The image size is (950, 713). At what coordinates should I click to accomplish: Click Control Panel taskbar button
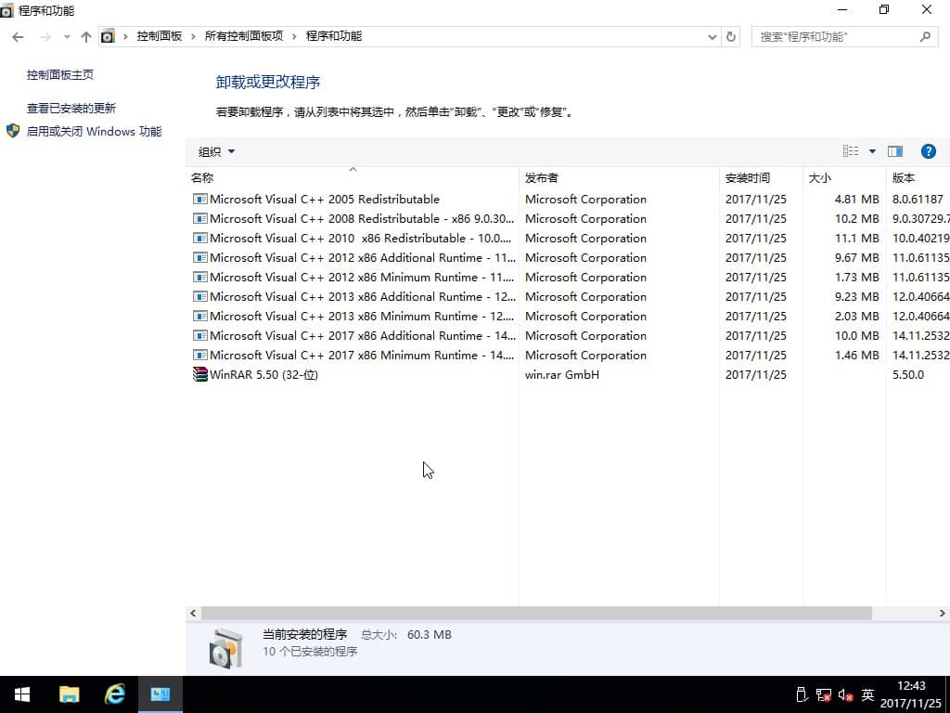(160, 694)
